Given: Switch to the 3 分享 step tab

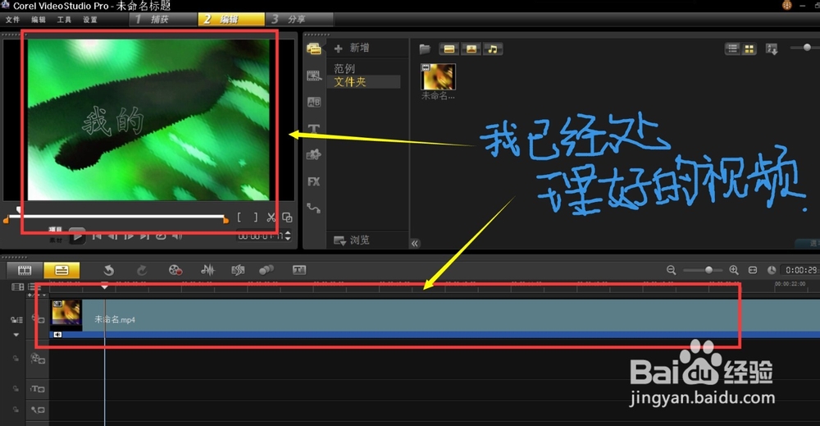Looking at the screenshot, I should coord(299,20).
